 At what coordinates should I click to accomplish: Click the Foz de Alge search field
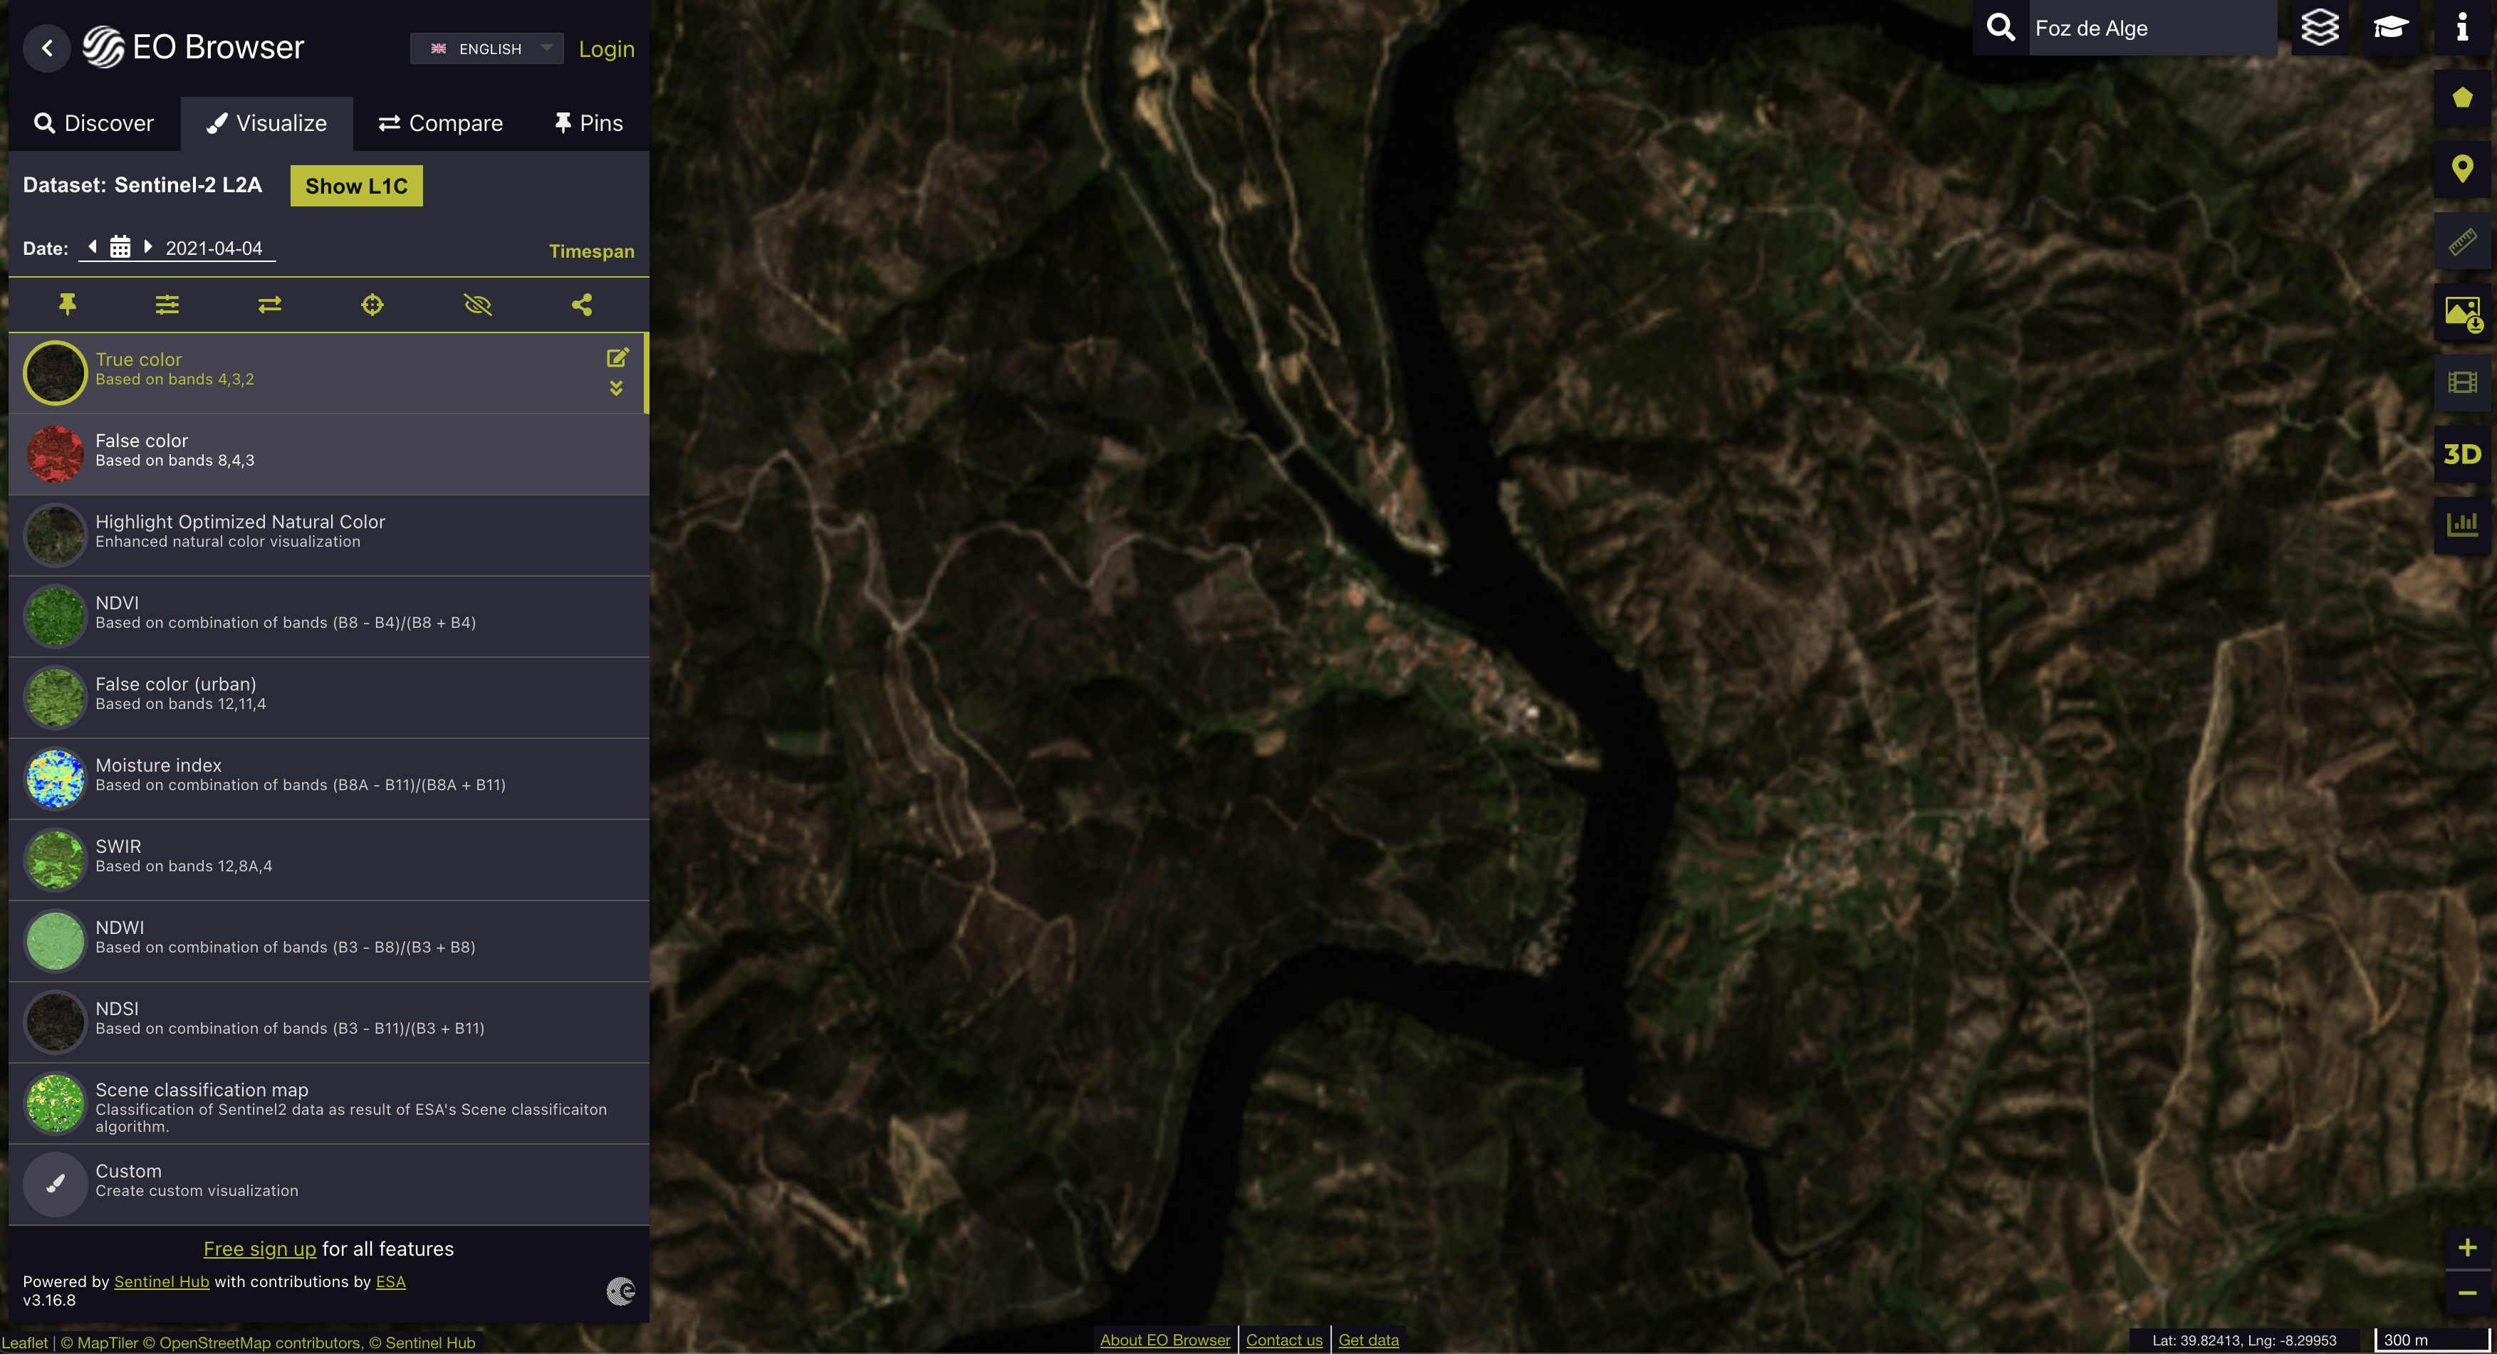2150,28
